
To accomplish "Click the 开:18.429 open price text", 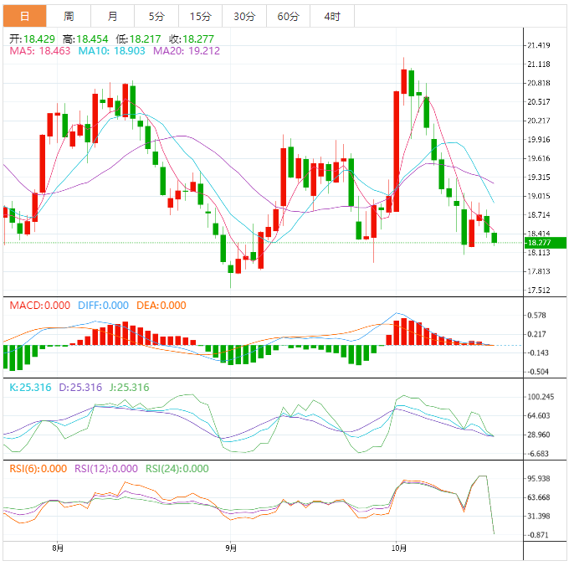I will point(32,39).
